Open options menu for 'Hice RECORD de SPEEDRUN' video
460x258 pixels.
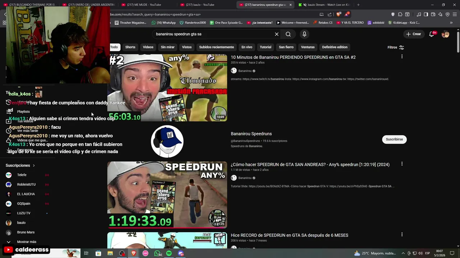click(x=402, y=234)
